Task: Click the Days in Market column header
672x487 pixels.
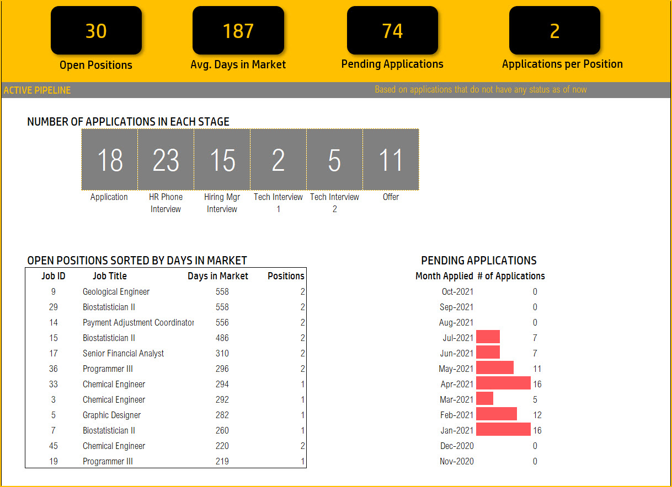Action: [218, 276]
